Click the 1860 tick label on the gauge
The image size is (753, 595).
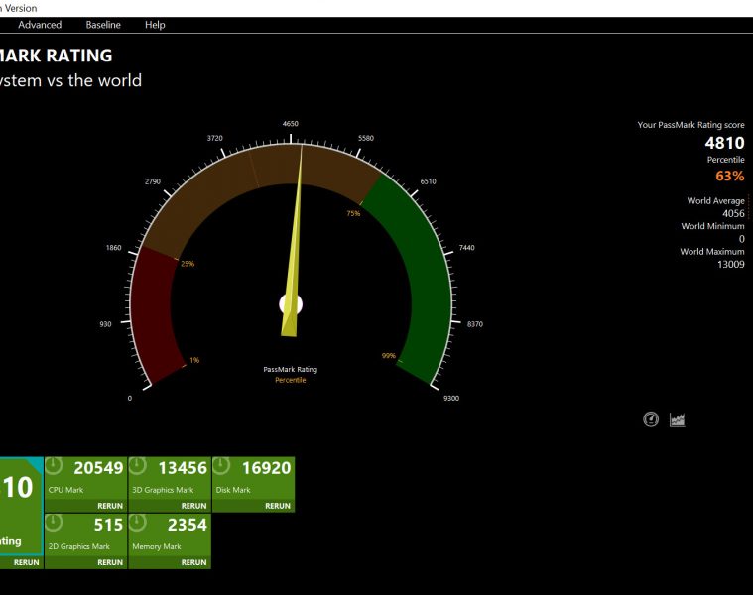pyautogui.click(x=114, y=248)
